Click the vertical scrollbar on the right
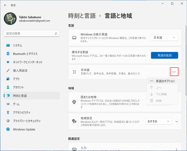This screenshot has width=187, height=151. 186,61
